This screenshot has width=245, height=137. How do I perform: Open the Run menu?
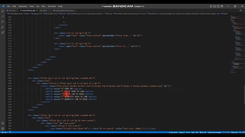click(43, 6)
